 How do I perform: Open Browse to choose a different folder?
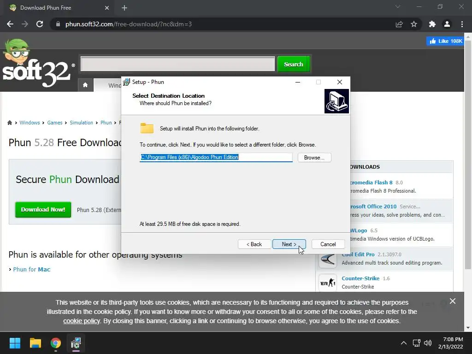[x=314, y=158]
